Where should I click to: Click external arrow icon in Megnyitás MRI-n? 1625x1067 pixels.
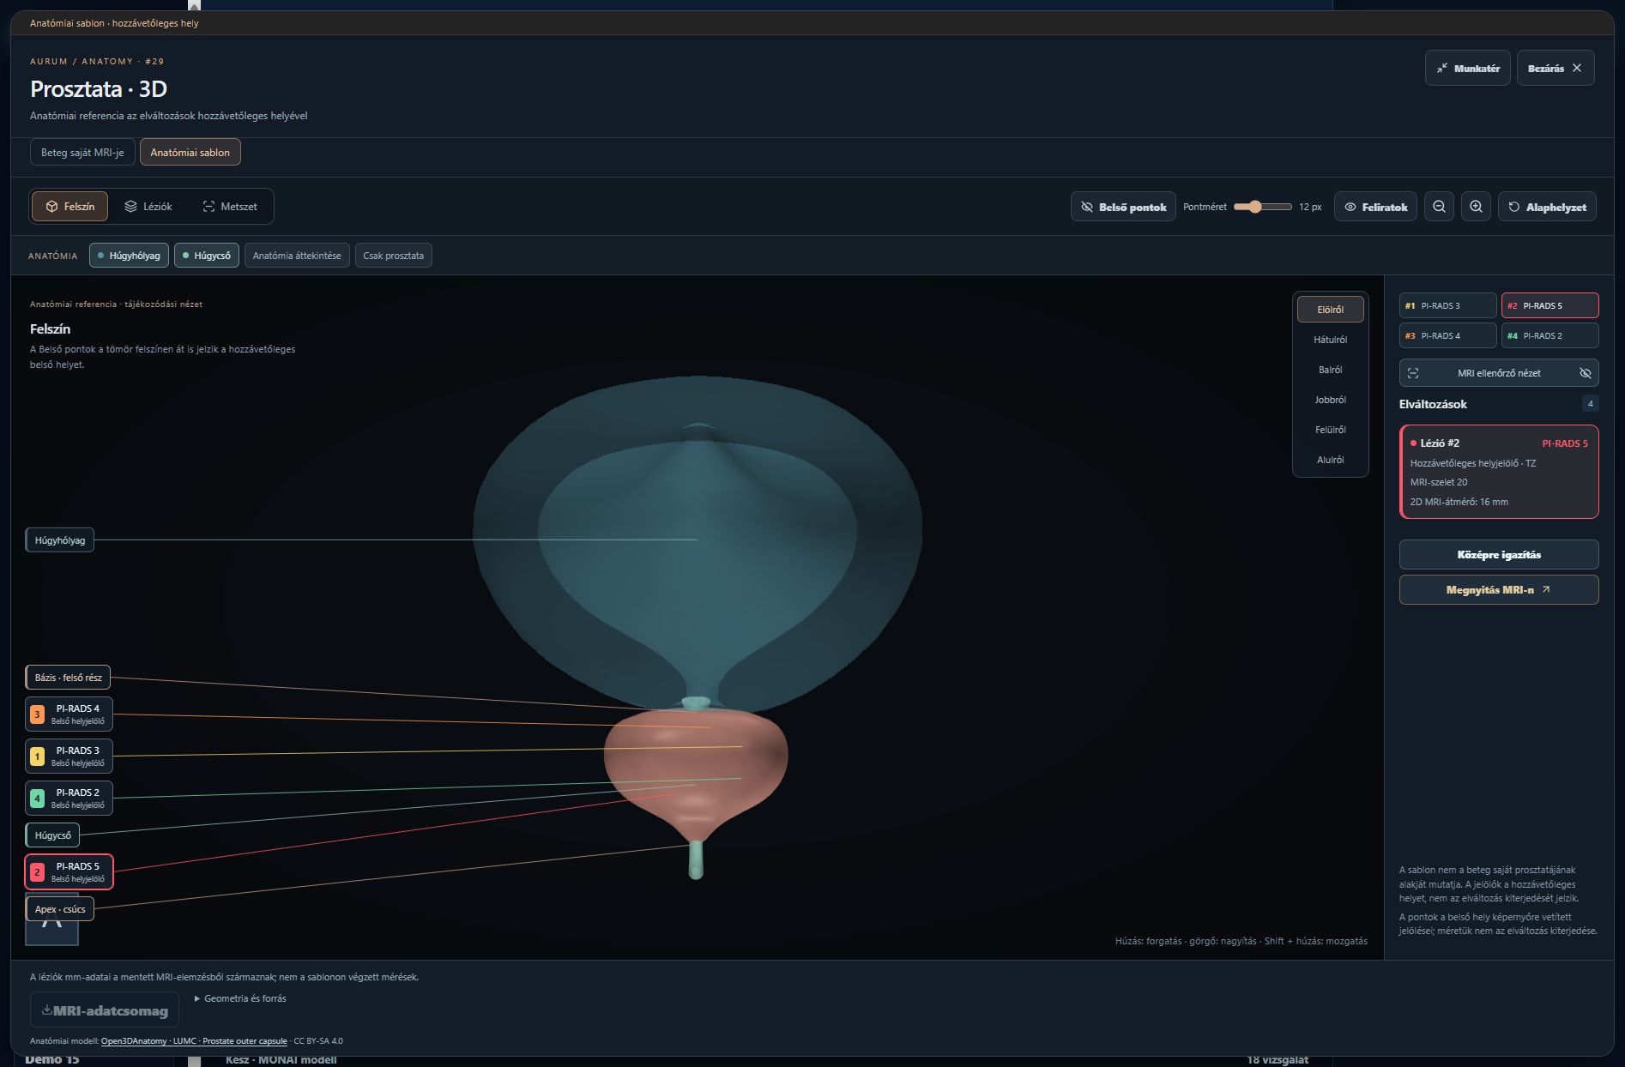[1546, 590]
